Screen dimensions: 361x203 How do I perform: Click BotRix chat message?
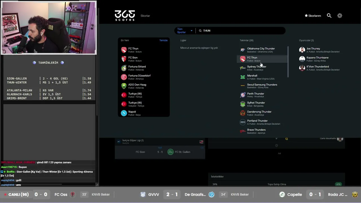click(x=47, y=173)
